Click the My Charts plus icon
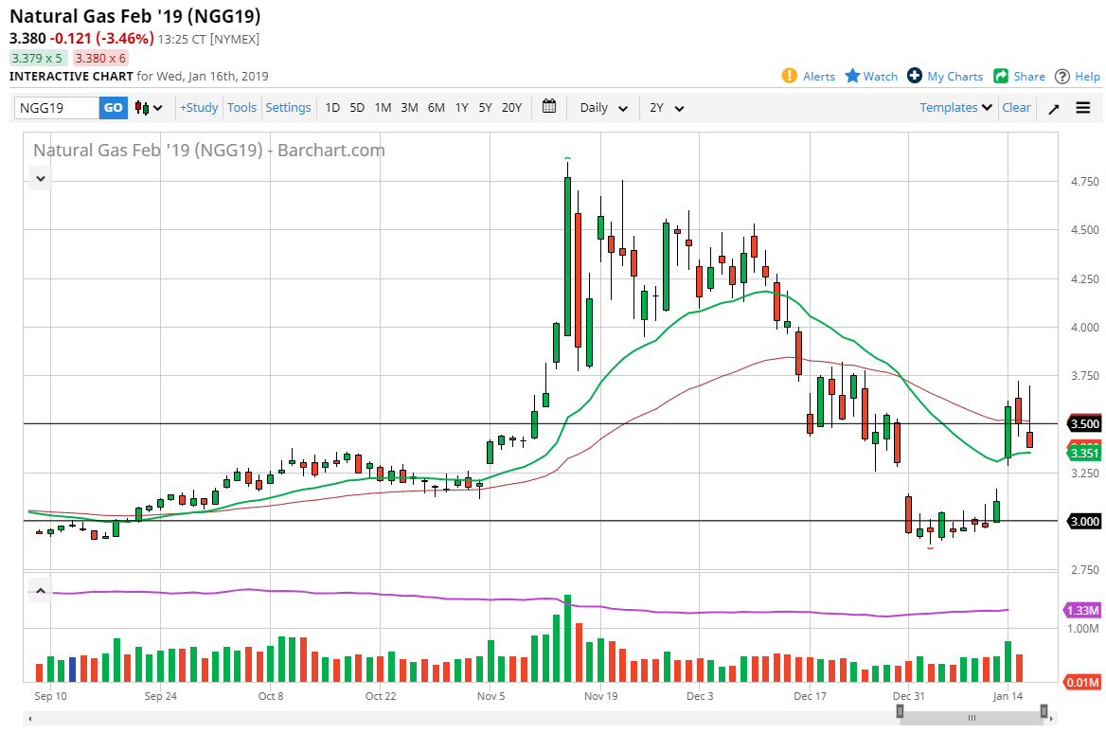 point(915,76)
